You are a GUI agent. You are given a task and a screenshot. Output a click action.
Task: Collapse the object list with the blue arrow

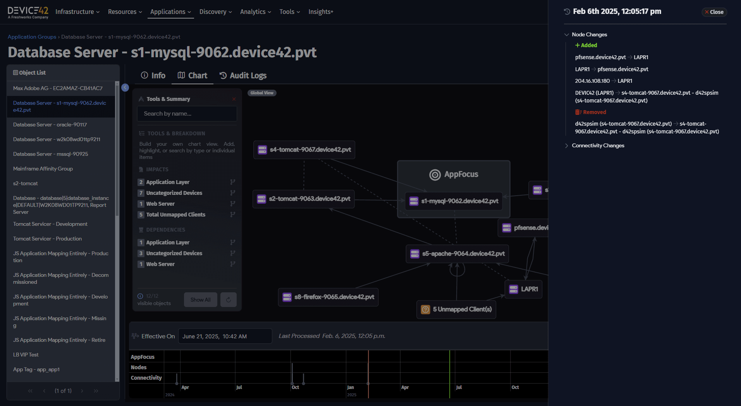click(x=125, y=88)
